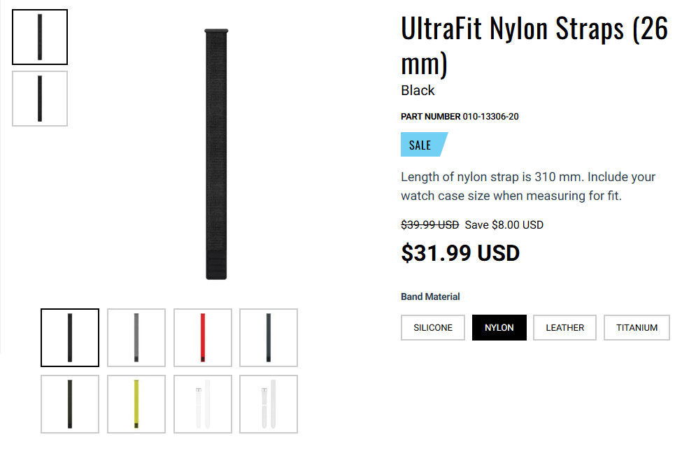682x451 pixels.
Task: Switch band material to Silicone
Action: tap(433, 327)
